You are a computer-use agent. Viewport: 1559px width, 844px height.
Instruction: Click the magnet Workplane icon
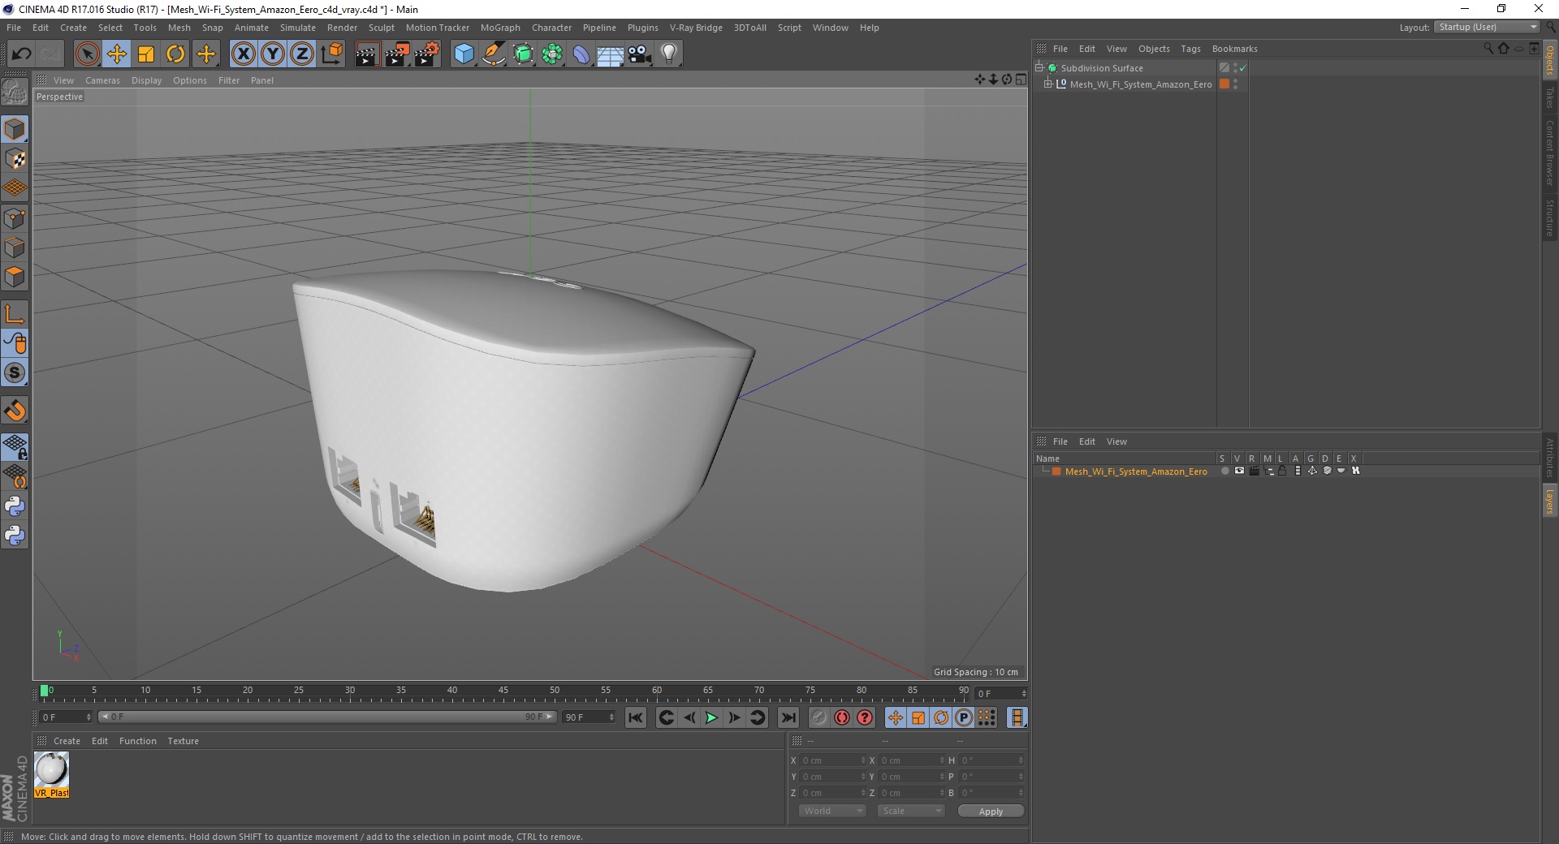15,411
